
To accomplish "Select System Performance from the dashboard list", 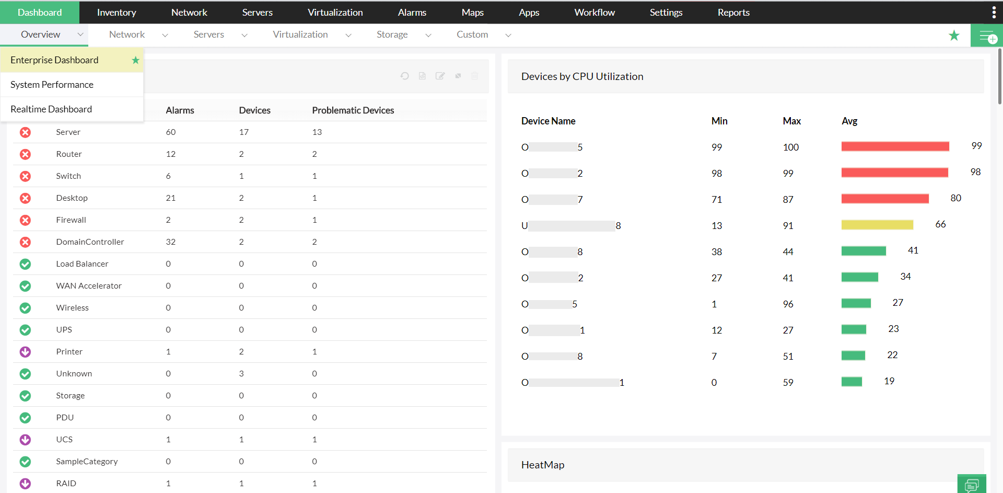I will [x=52, y=84].
